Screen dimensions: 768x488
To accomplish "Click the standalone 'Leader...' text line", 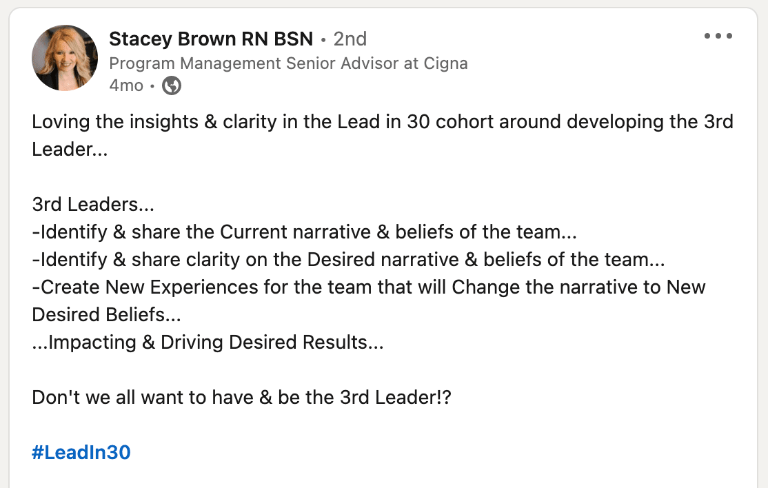I will 70,150.
